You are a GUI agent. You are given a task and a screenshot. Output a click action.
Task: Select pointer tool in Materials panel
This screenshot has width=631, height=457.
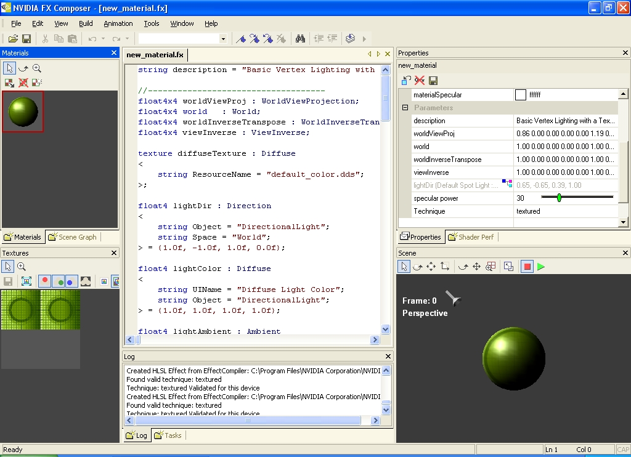(x=9, y=68)
